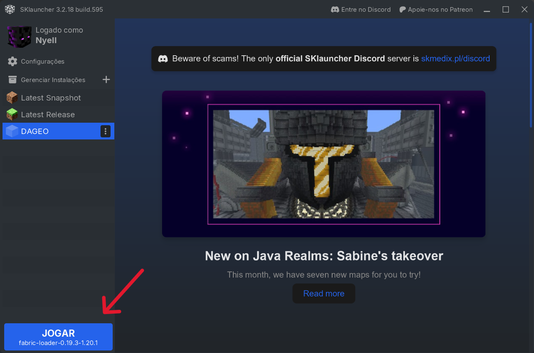534x353 pixels.
Task: Select Latest Snapshot installation
Action: pos(58,98)
